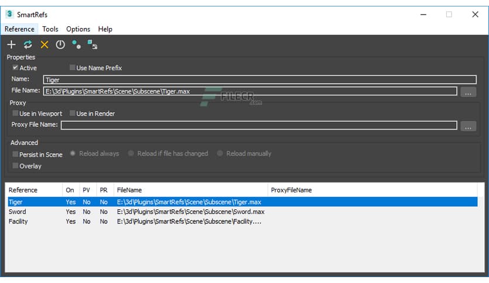
Task: Browse for Proxy File Name with ellipsis button
Action: tap(468, 126)
